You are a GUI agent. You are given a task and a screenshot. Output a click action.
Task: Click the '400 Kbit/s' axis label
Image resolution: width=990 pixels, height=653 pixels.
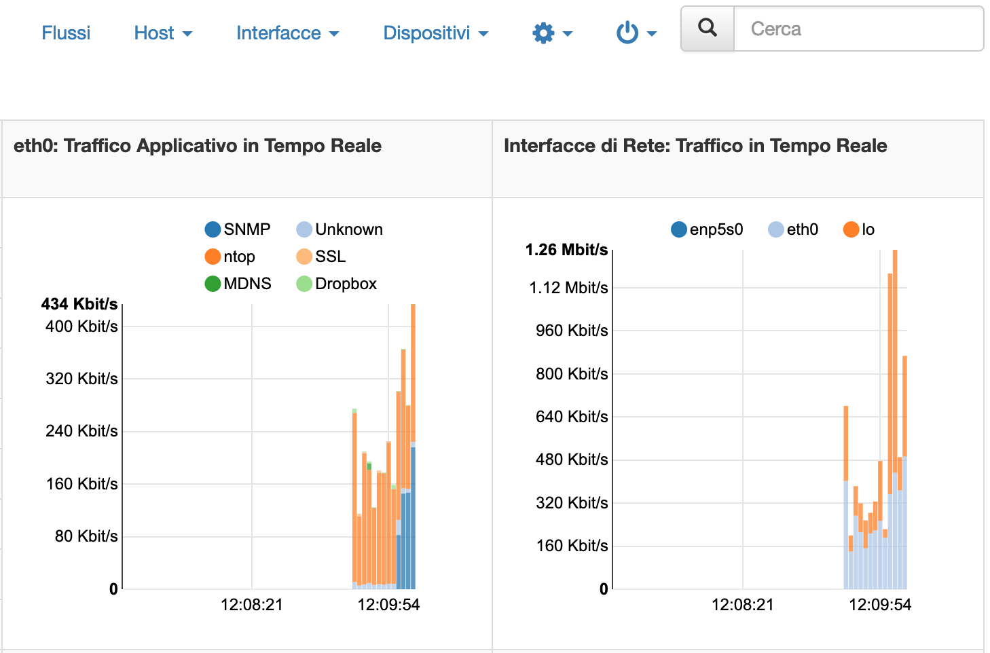pos(81,326)
